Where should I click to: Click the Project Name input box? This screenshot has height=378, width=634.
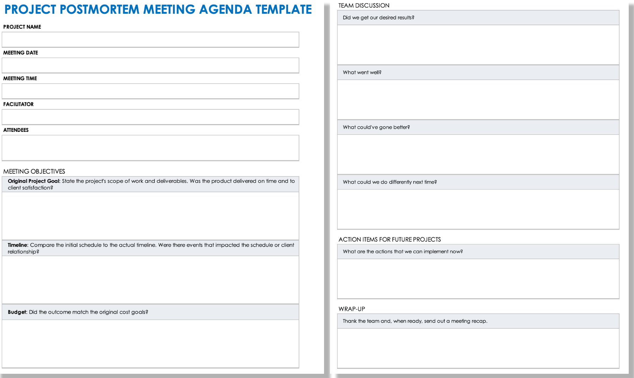pyautogui.click(x=150, y=40)
